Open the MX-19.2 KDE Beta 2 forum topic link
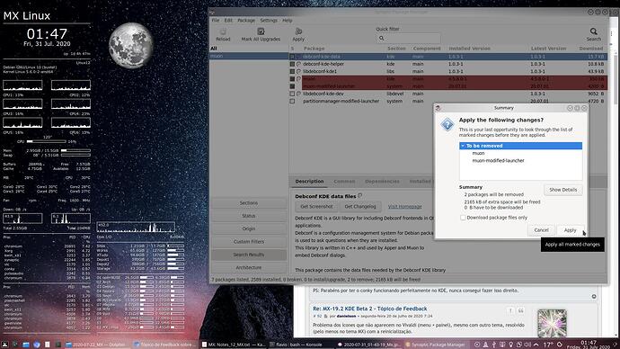 tap(369, 309)
